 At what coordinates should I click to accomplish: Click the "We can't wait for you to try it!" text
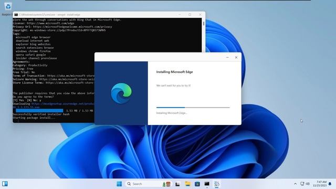tap(173, 86)
